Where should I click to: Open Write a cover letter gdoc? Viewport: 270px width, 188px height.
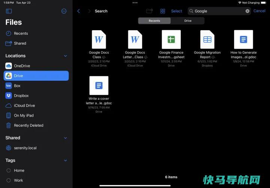(99, 86)
